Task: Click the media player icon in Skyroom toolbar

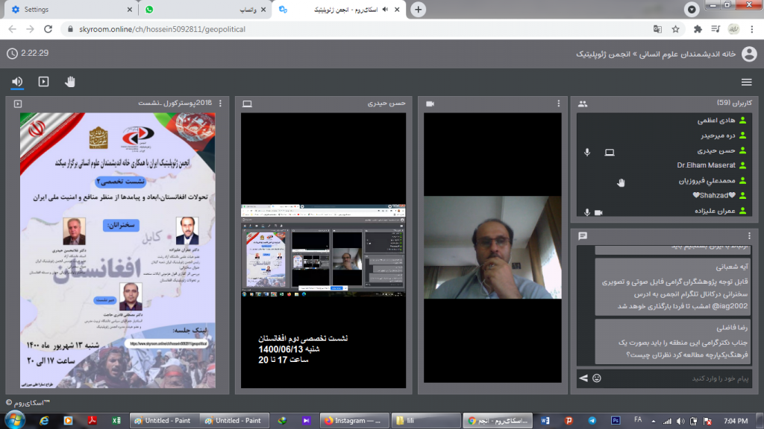Action: coord(43,81)
